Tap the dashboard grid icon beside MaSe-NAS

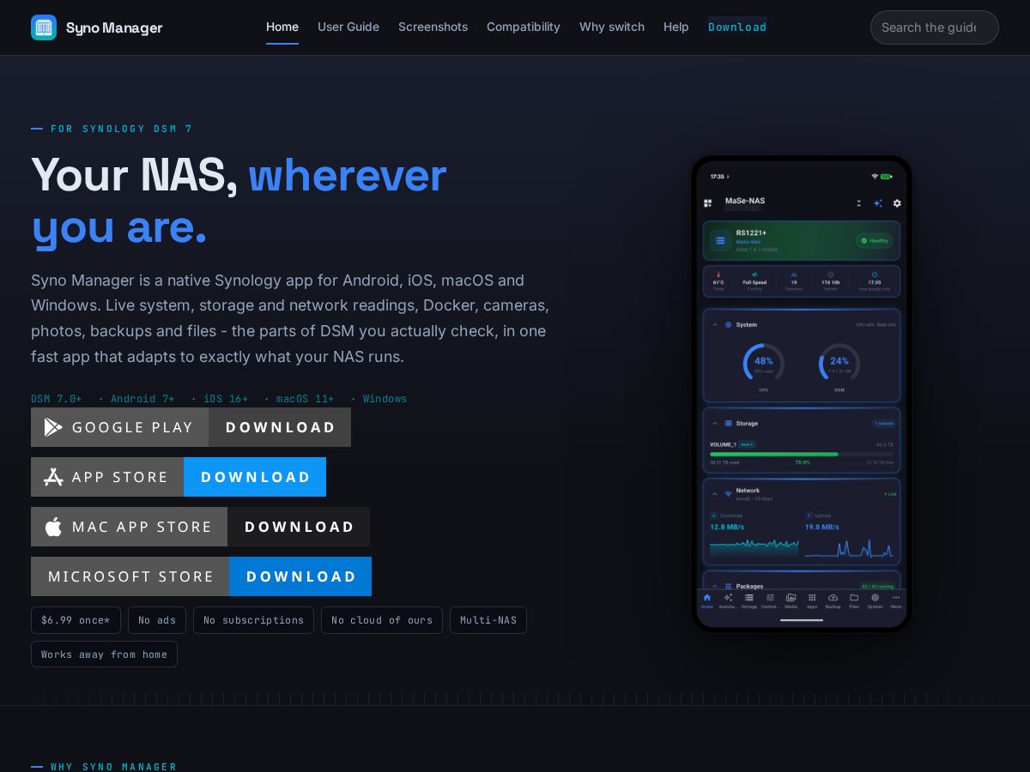(x=708, y=203)
